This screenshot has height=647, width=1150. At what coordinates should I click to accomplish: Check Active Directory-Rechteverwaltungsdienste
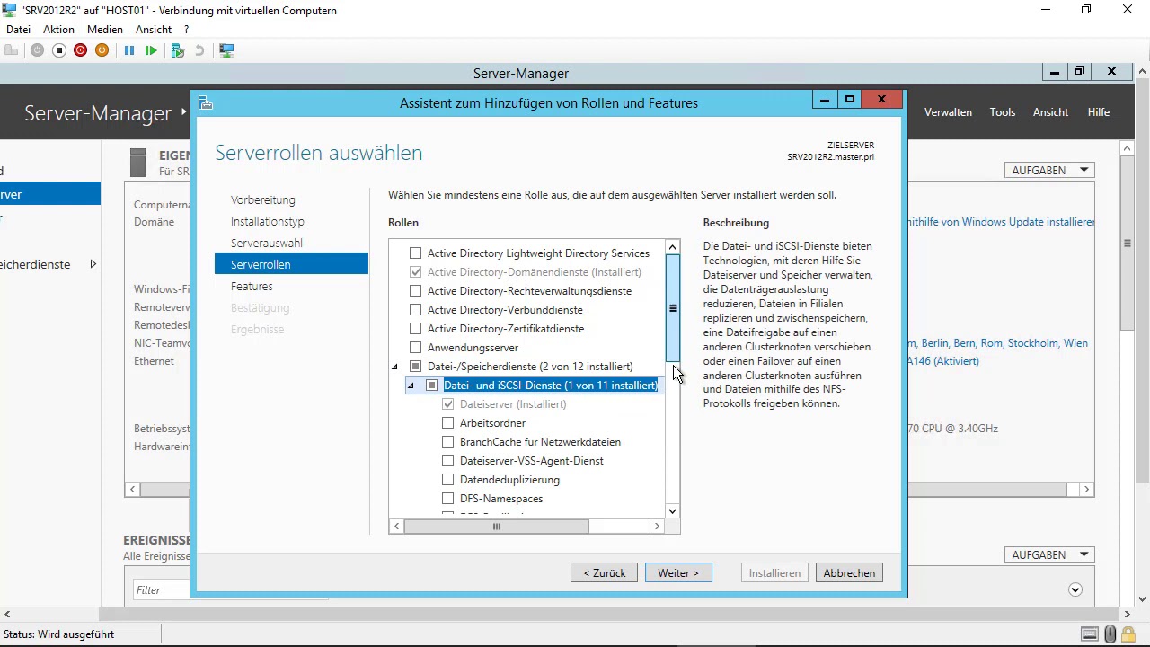415,291
